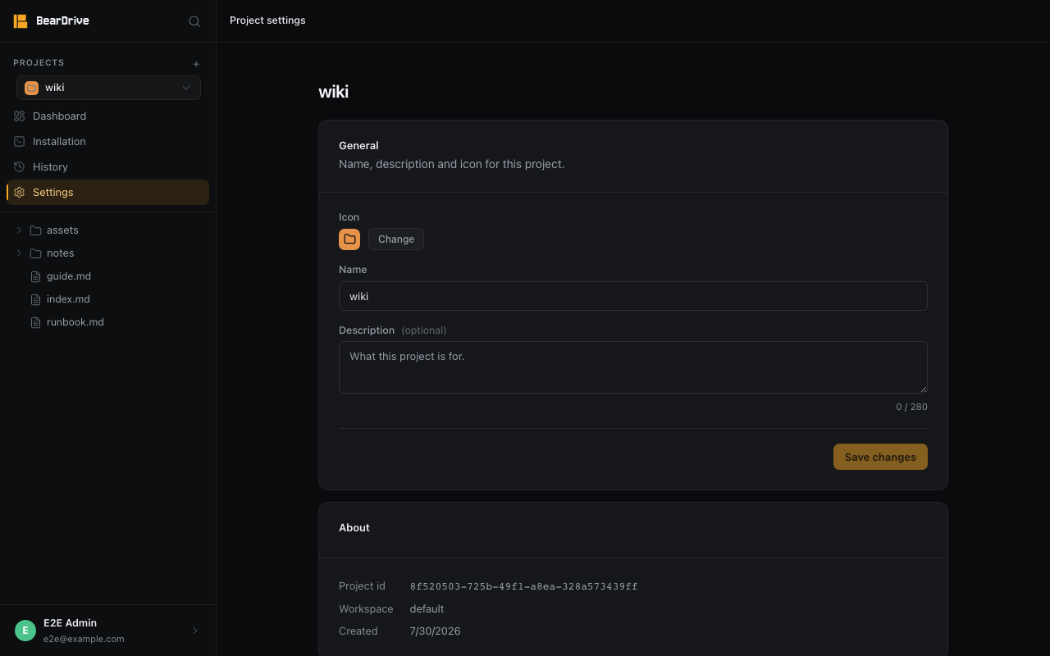Select the assets folder row

[107, 230]
